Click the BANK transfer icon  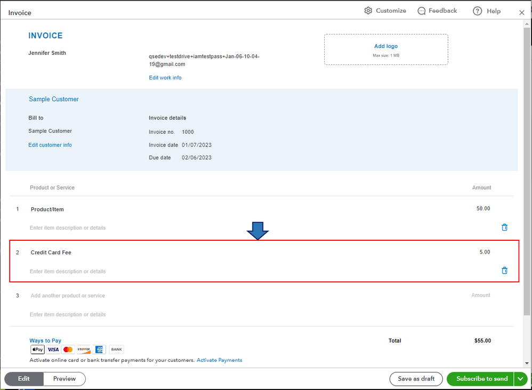[x=116, y=350]
